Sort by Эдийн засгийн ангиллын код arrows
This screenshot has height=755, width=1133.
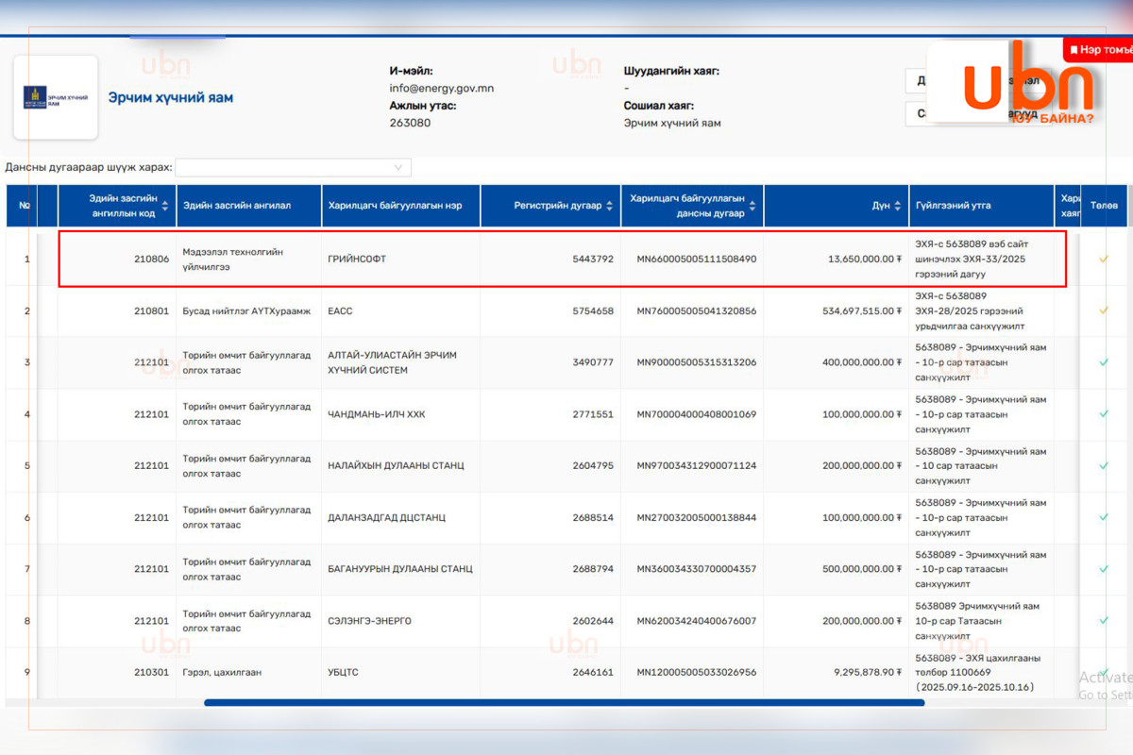point(165,206)
